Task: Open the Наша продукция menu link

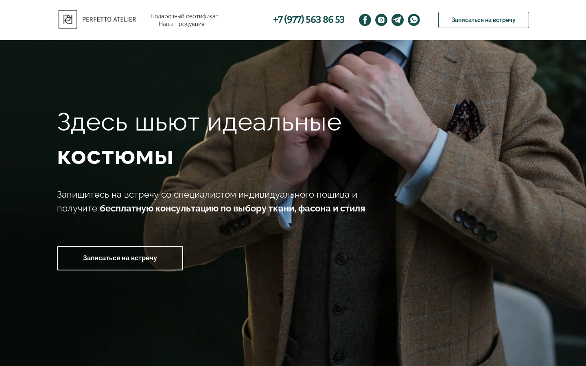Action: point(181,24)
